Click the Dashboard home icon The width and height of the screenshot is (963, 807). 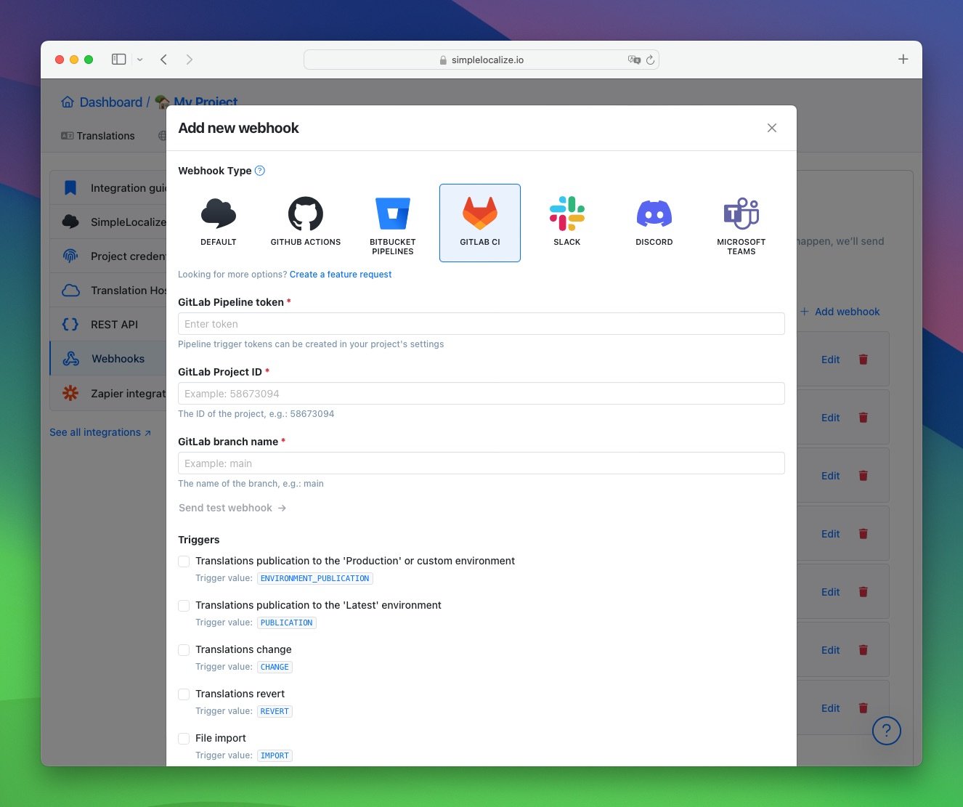point(68,102)
